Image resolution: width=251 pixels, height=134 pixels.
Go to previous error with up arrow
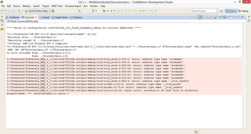coord(196,17)
